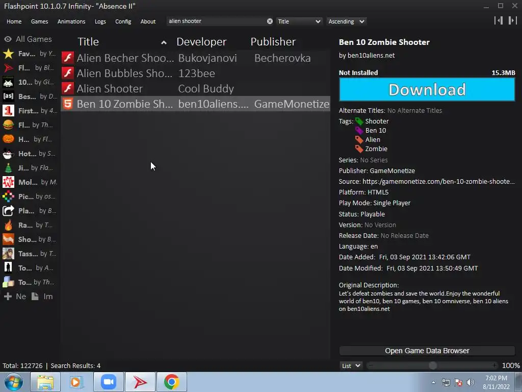522x392 pixels.
Task: Select the space invader '10...' playlist icon
Action: 8,82
